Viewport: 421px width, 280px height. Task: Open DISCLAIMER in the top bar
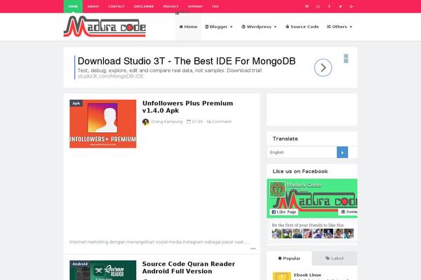tap(144, 6)
